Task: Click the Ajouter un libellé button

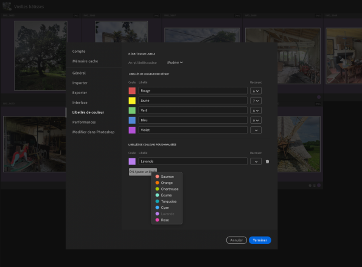Action: [143, 172]
